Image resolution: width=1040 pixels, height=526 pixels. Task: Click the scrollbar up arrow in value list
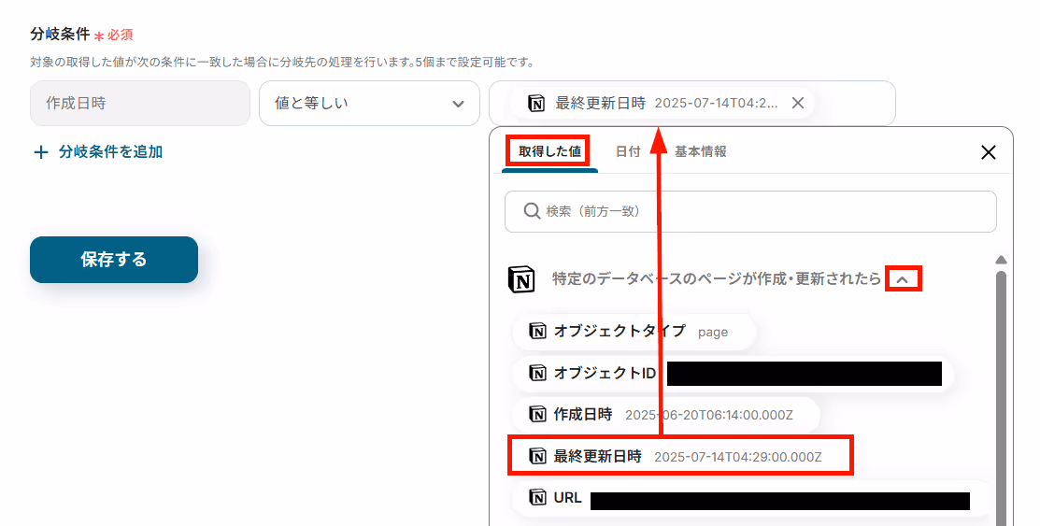(1002, 260)
